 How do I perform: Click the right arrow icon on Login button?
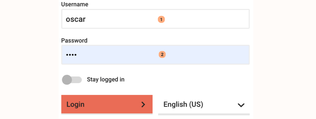143,104
